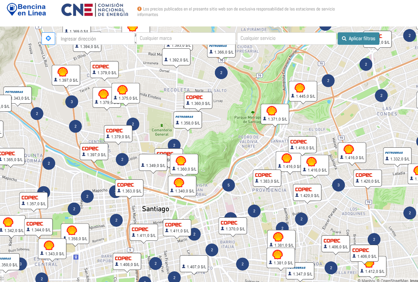
Task: Select Copec station priced 1.370,0 $/L
Action: pos(233,226)
